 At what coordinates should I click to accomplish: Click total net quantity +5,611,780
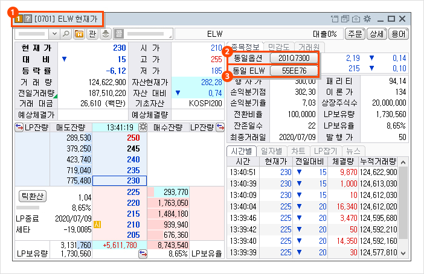120,246
